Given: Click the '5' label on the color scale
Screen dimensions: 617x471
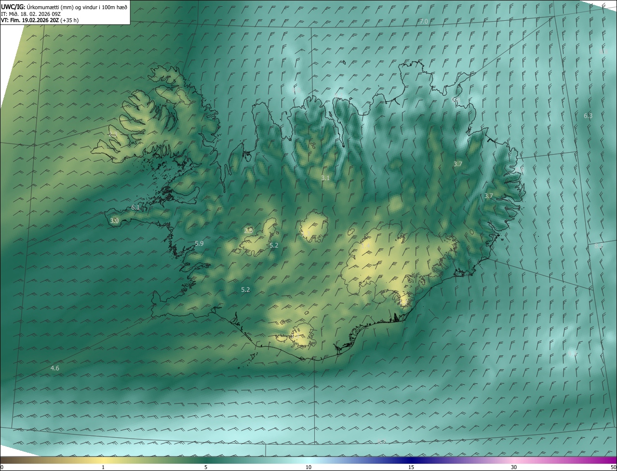Looking at the screenshot, I should [x=206, y=467].
